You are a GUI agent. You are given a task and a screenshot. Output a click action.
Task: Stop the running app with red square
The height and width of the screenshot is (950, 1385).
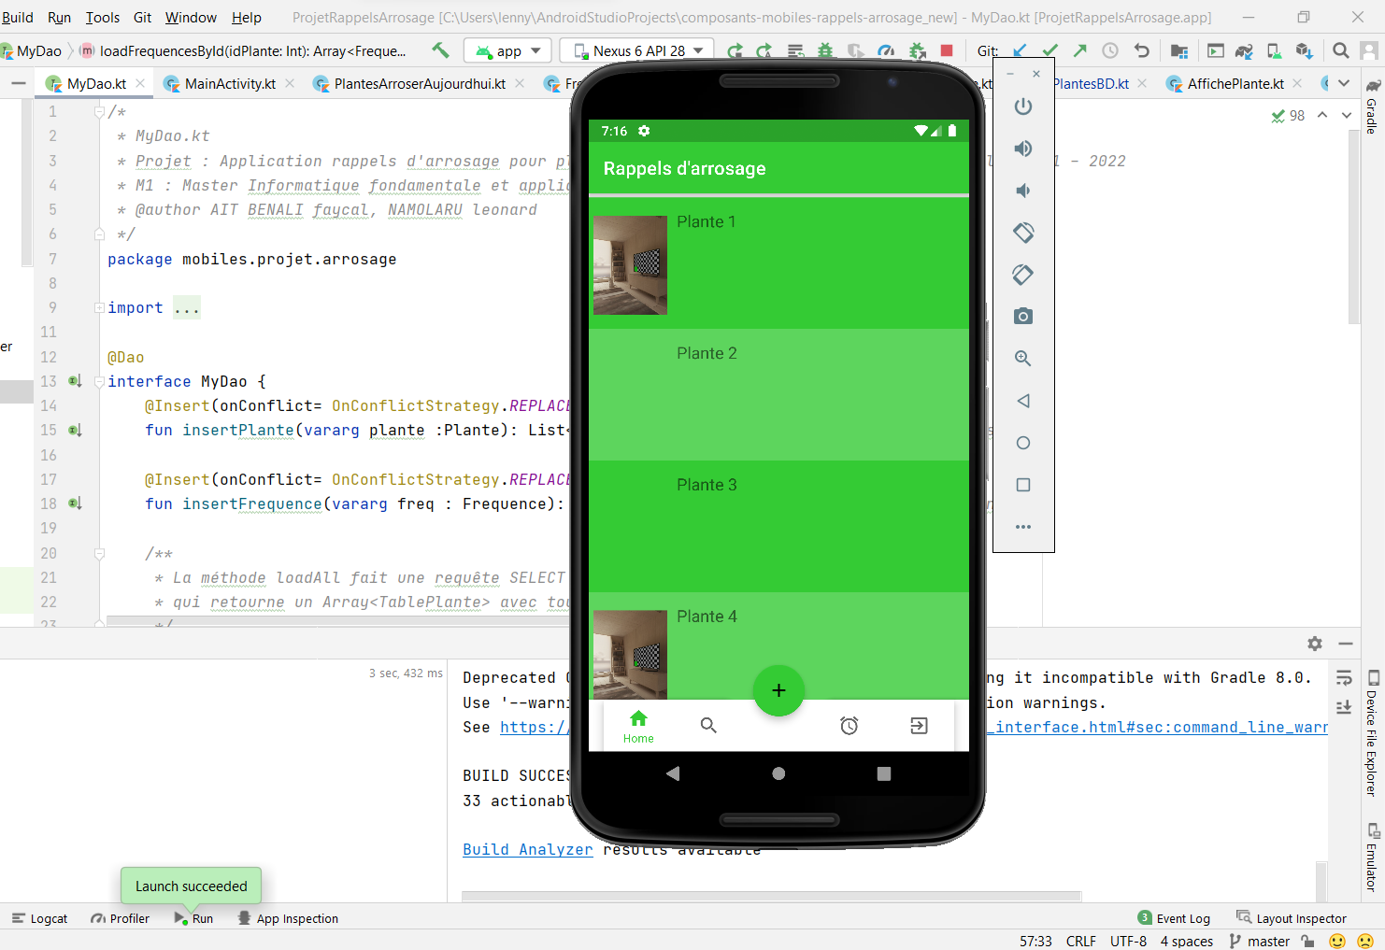[947, 50]
